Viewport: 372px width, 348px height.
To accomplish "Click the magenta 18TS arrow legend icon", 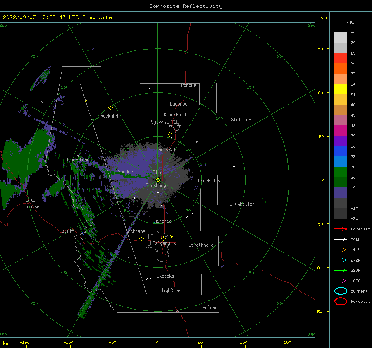I will pyautogui.click(x=341, y=281).
